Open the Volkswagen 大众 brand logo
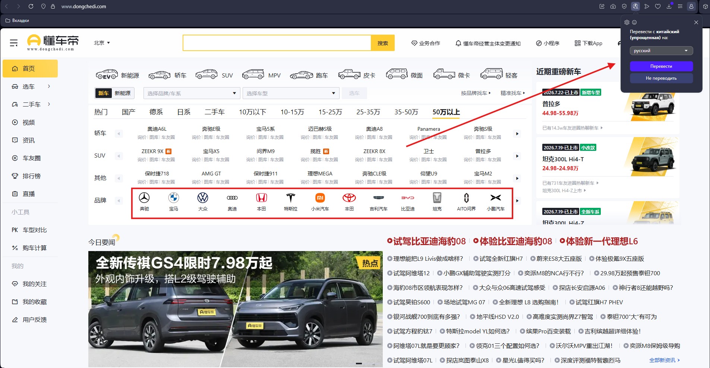Screen dimensions: 710x368 pos(203,198)
